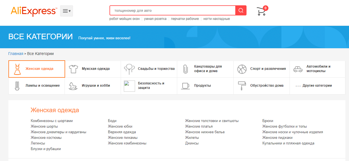Open Женское нижнее белье link

coord(205,132)
